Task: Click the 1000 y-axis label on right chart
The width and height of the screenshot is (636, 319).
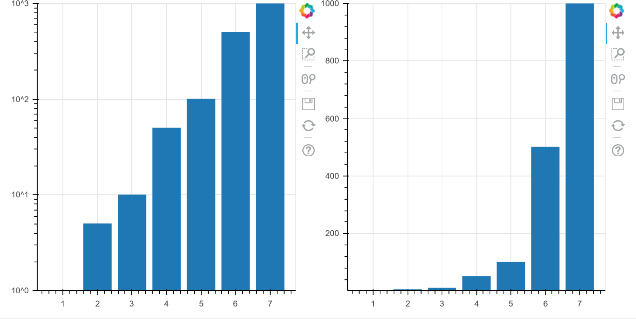Action: click(330, 4)
